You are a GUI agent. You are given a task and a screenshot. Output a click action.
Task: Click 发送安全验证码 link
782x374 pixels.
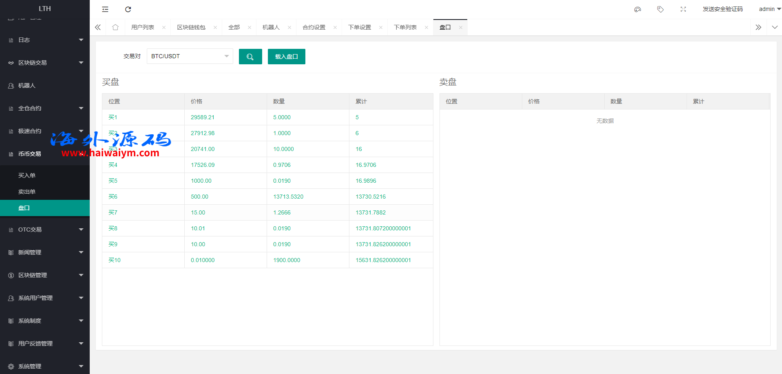pos(722,9)
